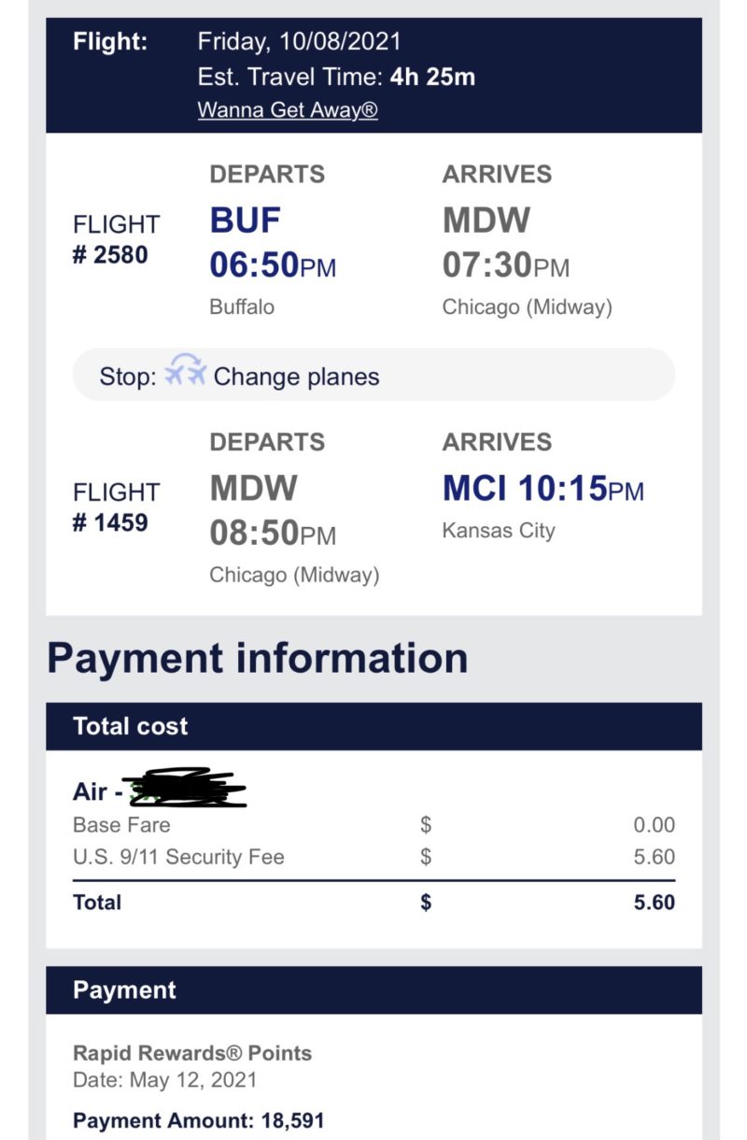Select the Payment information heading
The width and height of the screenshot is (747, 1140).
(258, 659)
